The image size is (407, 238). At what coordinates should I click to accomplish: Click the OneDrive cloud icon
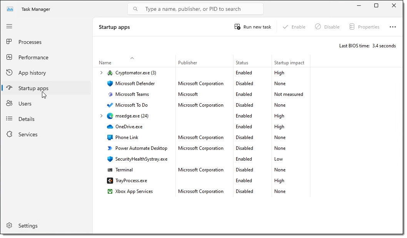(x=110, y=127)
